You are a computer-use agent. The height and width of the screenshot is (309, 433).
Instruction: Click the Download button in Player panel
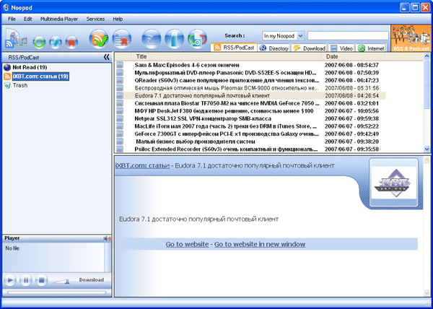[92, 280]
